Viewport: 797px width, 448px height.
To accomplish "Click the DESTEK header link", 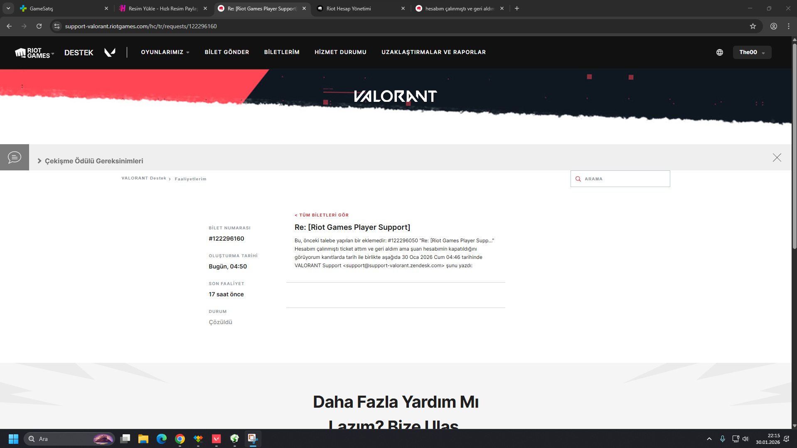I will click(x=79, y=53).
